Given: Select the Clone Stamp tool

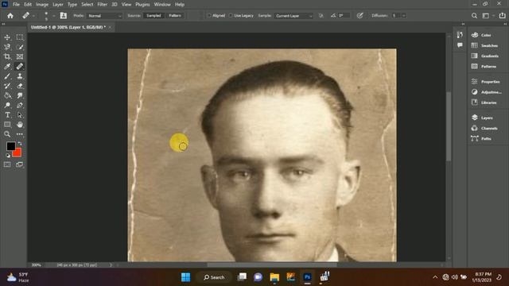Looking at the screenshot, I should (20, 76).
